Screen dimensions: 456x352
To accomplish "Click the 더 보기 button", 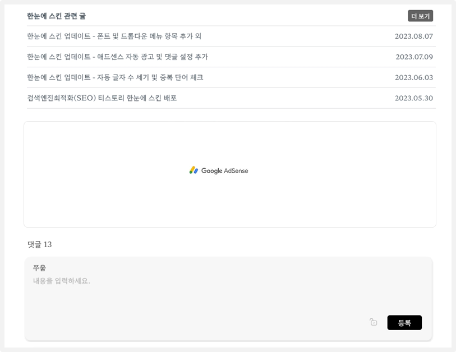I will pyautogui.click(x=420, y=16).
